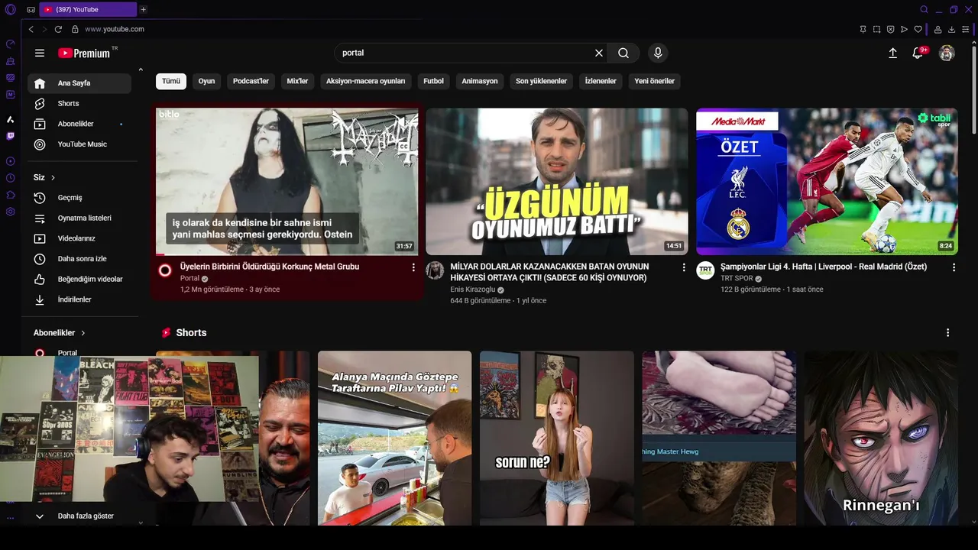Open options menu for Enis Kirazoglu video

pyautogui.click(x=684, y=267)
